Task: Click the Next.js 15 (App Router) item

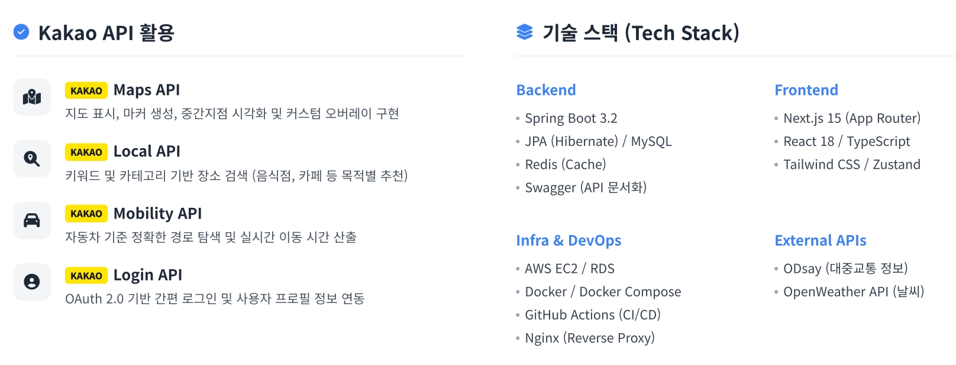Action: click(x=852, y=118)
